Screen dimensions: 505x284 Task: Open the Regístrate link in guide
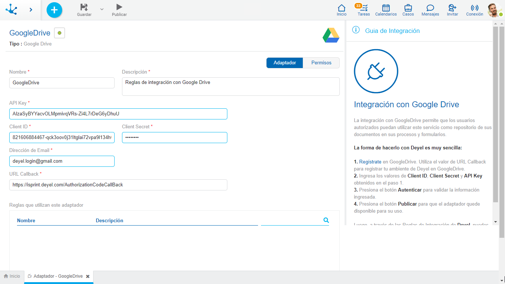(370, 162)
